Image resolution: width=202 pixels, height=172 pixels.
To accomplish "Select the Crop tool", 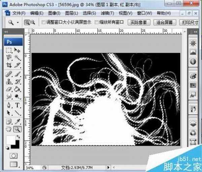I will 9,65.
